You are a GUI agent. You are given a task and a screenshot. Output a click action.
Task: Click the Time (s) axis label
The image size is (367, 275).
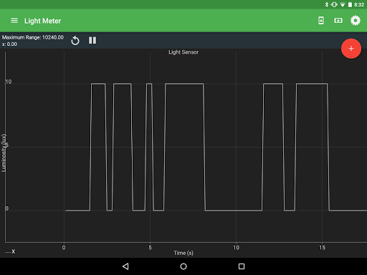click(x=183, y=253)
